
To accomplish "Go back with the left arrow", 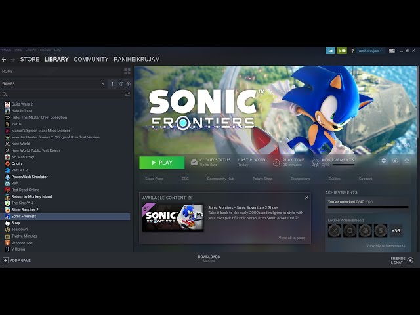I will 4,60.
